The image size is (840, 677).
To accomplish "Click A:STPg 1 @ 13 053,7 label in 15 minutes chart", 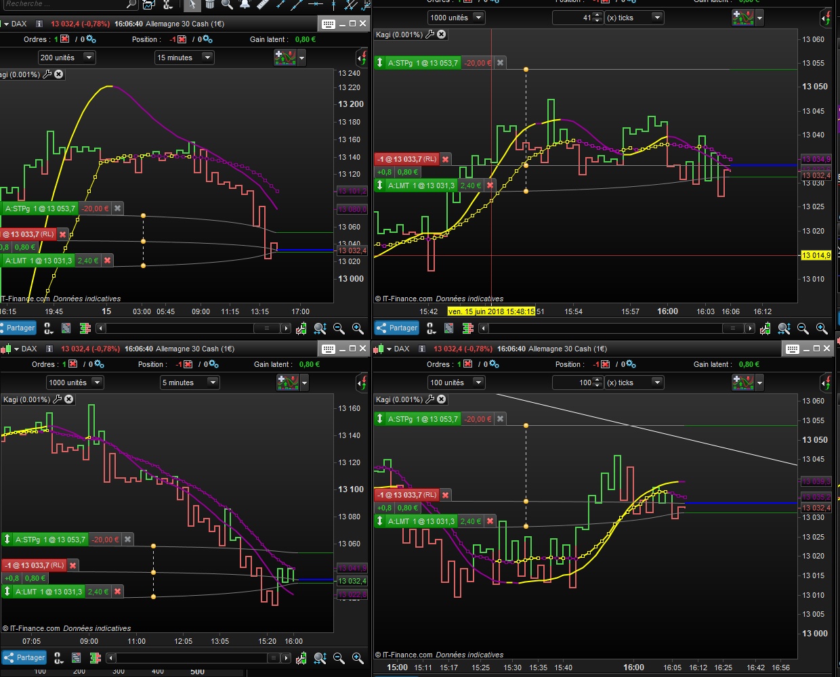I will (40, 209).
